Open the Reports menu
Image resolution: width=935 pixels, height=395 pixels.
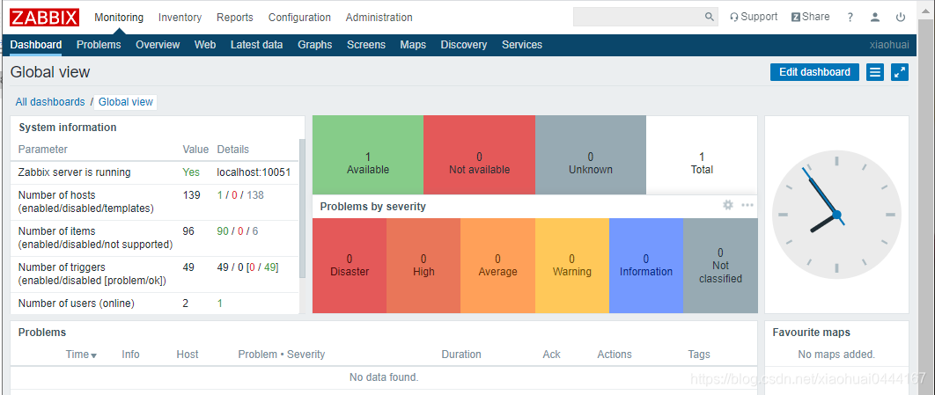(235, 18)
